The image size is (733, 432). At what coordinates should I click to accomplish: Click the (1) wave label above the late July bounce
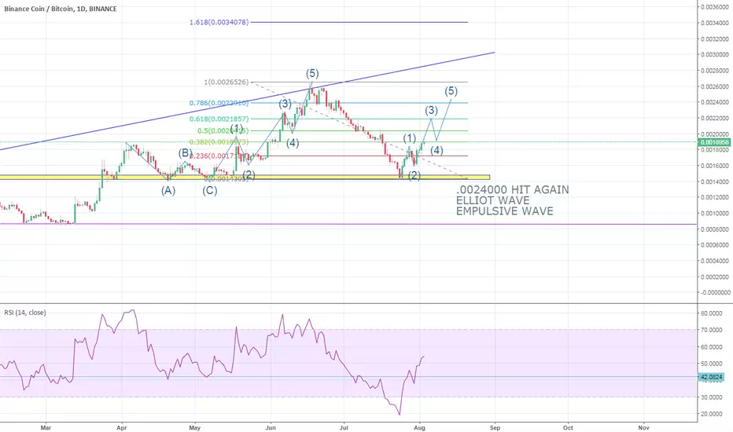pyautogui.click(x=410, y=138)
